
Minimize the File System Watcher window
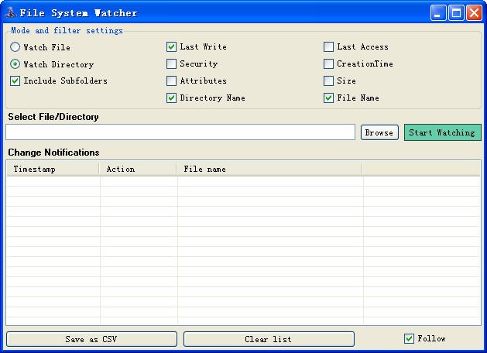437,12
